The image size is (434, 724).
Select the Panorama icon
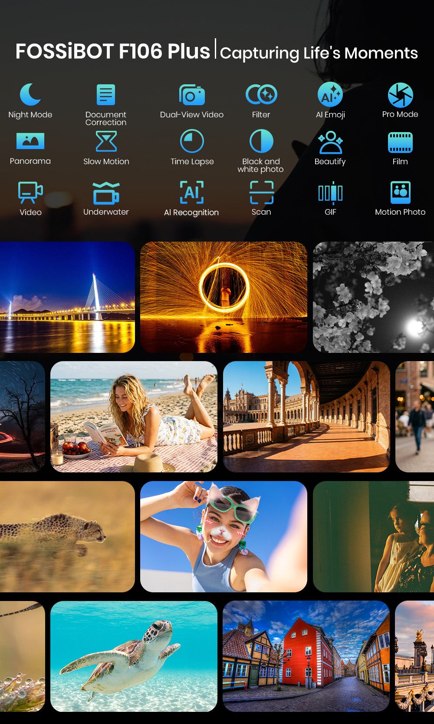30,141
